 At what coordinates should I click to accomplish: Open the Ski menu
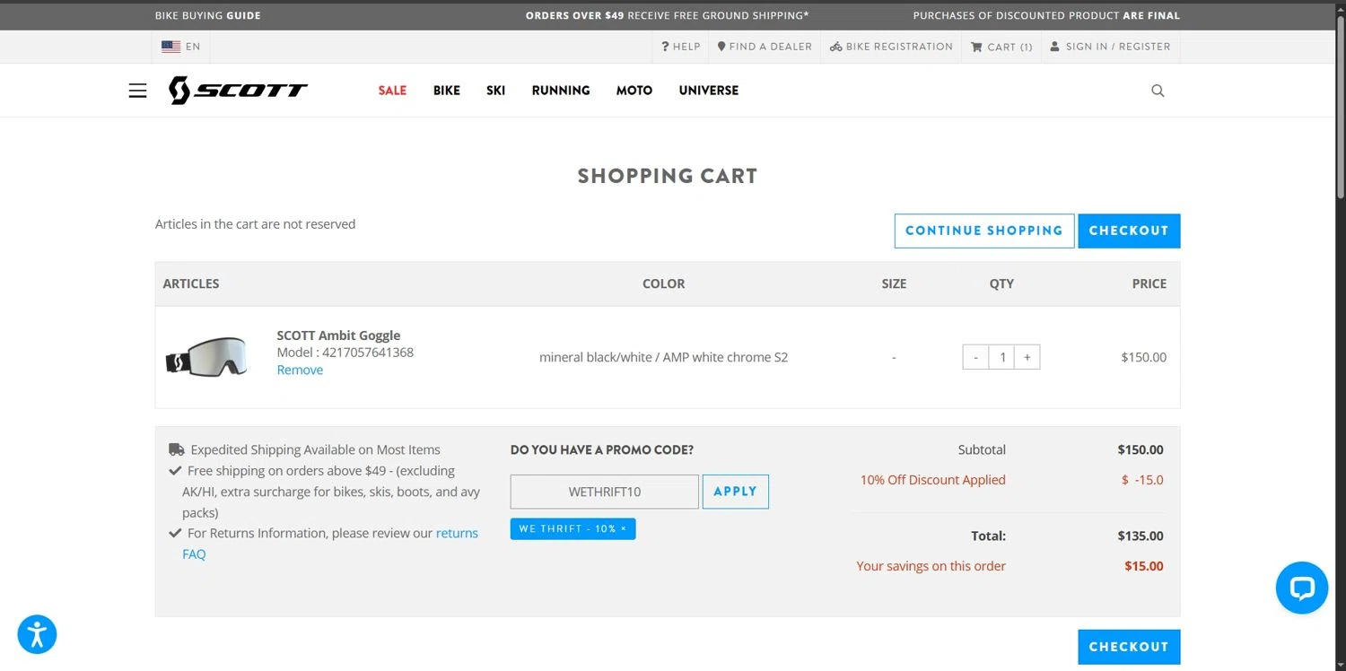coord(496,91)
